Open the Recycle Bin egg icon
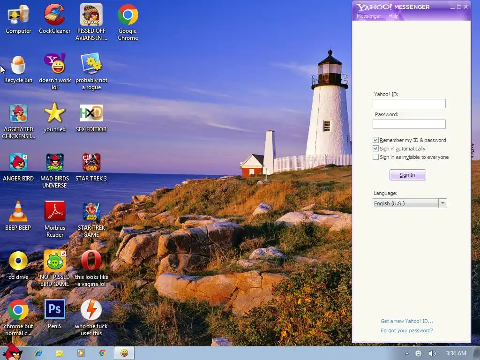 (x=18, y=69)
